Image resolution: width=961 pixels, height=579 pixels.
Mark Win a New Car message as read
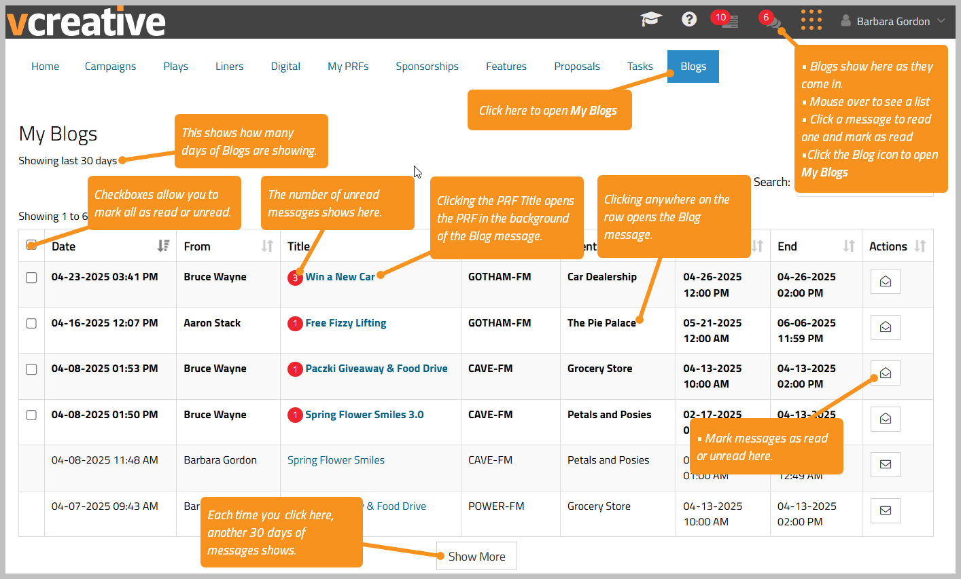[886, 282]
